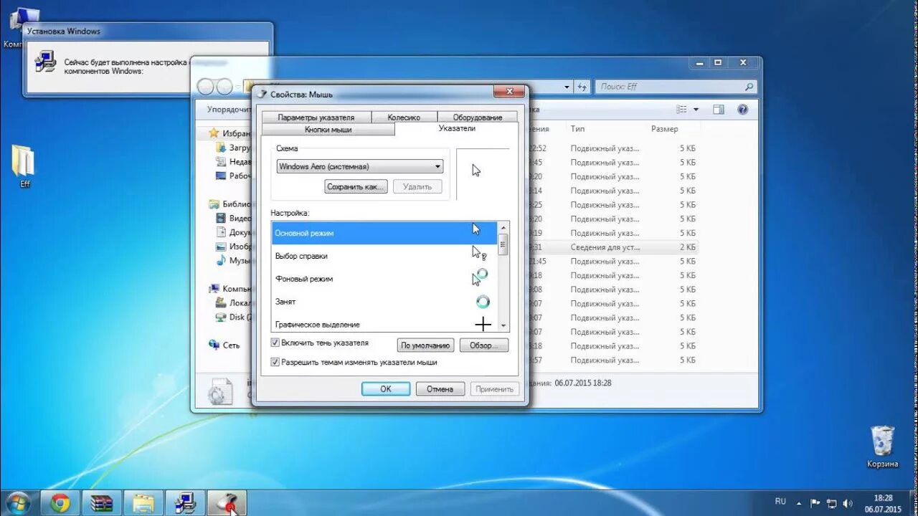Screen dimensions: 918x516
Task: Toggle Включить тень указателя checkbox
Action: pyautogui.click(x=275, y=343)
